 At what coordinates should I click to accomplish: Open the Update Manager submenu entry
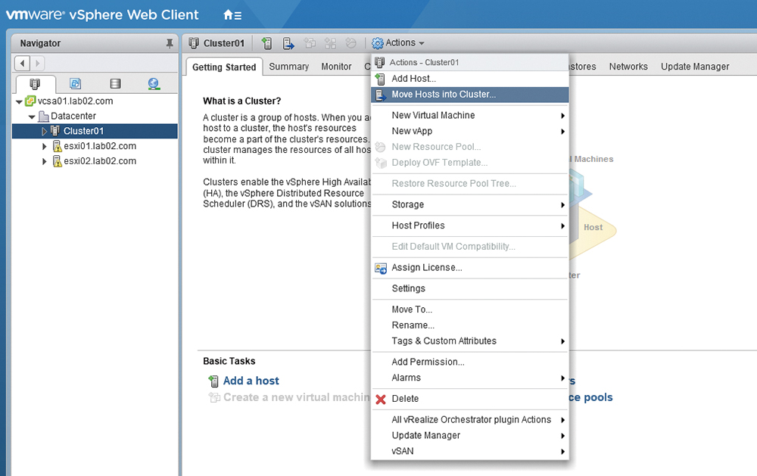(470, 435)
